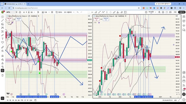Select the crosshair cursor tool in left sidebar
186x104 pixels.
3,17
